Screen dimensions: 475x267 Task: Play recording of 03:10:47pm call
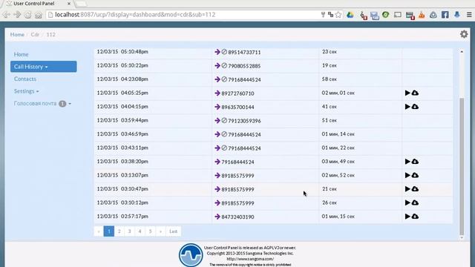(x=407, y=189)
